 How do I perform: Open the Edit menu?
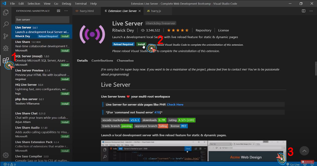click(x=21, y=4)
